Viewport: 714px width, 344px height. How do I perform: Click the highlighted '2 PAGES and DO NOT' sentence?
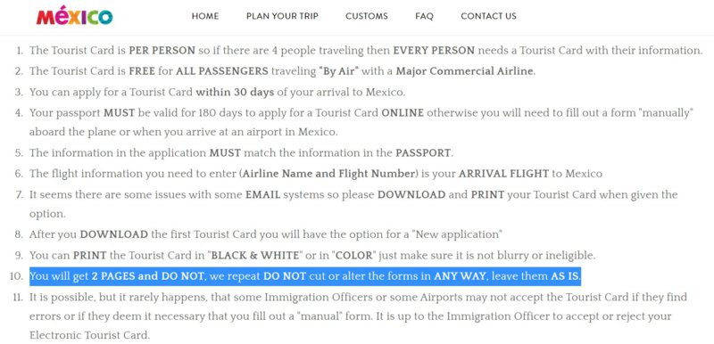(x=305, y=276)
